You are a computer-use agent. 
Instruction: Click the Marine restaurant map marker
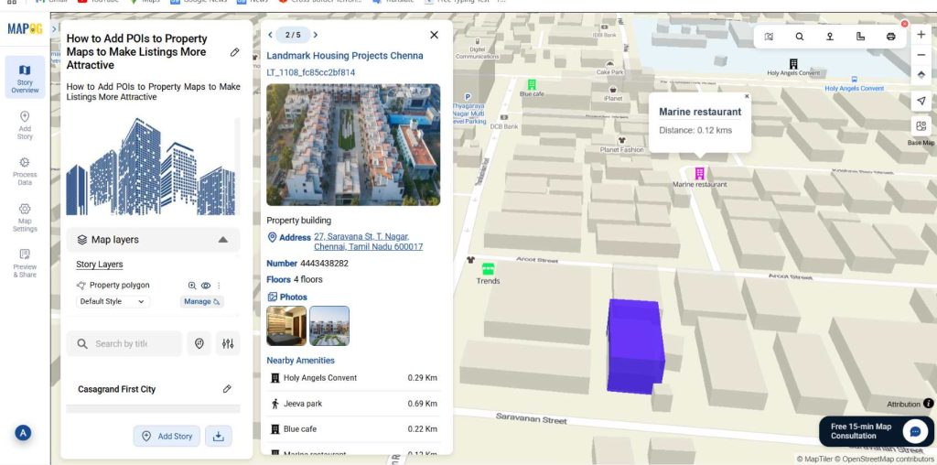(699, 173)
